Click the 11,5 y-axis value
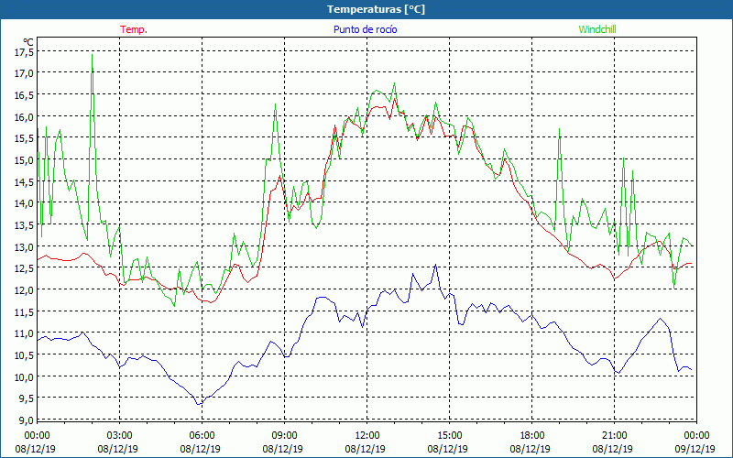Image resolution: width=733 pixels, height=458 pixels. click(x=25, y=311)
